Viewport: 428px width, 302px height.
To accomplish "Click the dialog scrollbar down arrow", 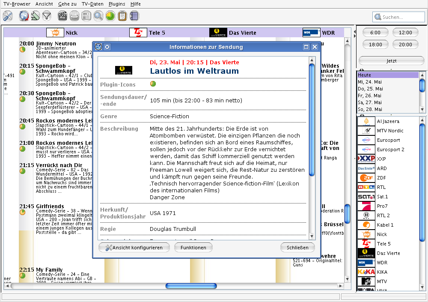I will tap(312, 236).
